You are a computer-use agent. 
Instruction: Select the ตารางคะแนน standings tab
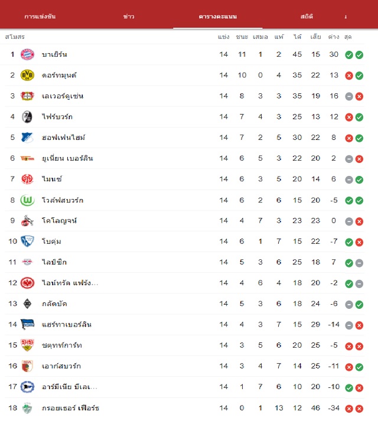(x=217, y=17)
